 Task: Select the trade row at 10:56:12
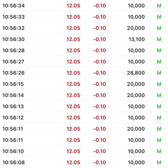(84, 118)
